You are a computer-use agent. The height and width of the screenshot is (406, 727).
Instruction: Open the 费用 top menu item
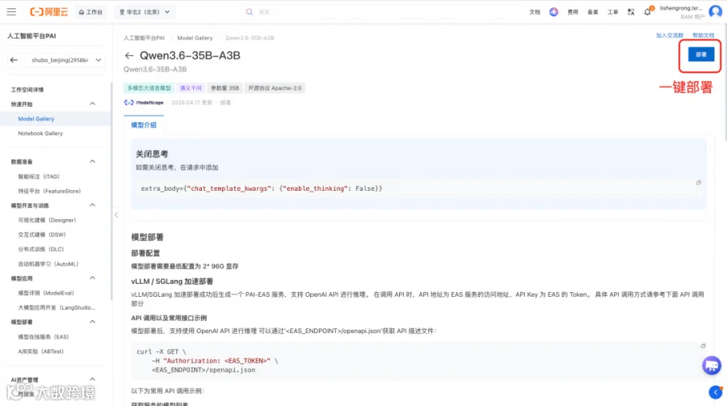click(573, 12)
